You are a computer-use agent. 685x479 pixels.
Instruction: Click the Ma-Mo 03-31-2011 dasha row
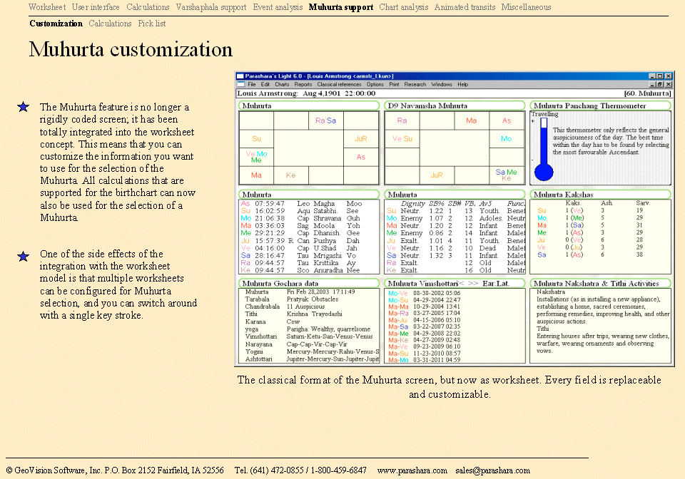[x=425, y=360]
